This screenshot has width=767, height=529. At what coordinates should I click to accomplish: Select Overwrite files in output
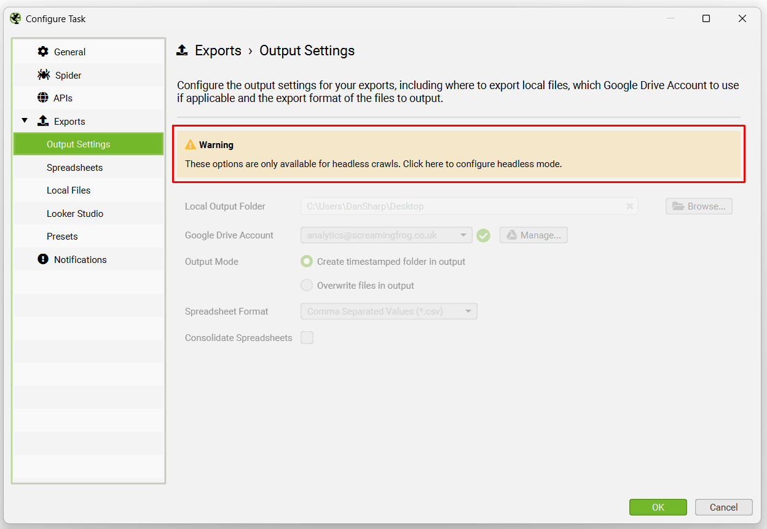pos(307,285)
